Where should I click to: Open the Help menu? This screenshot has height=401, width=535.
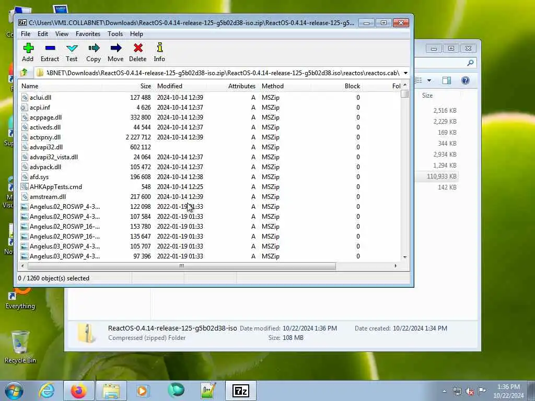click(x=136, y=34)
